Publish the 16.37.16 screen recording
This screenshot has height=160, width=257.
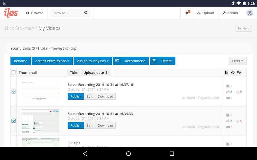coord(76,97)
